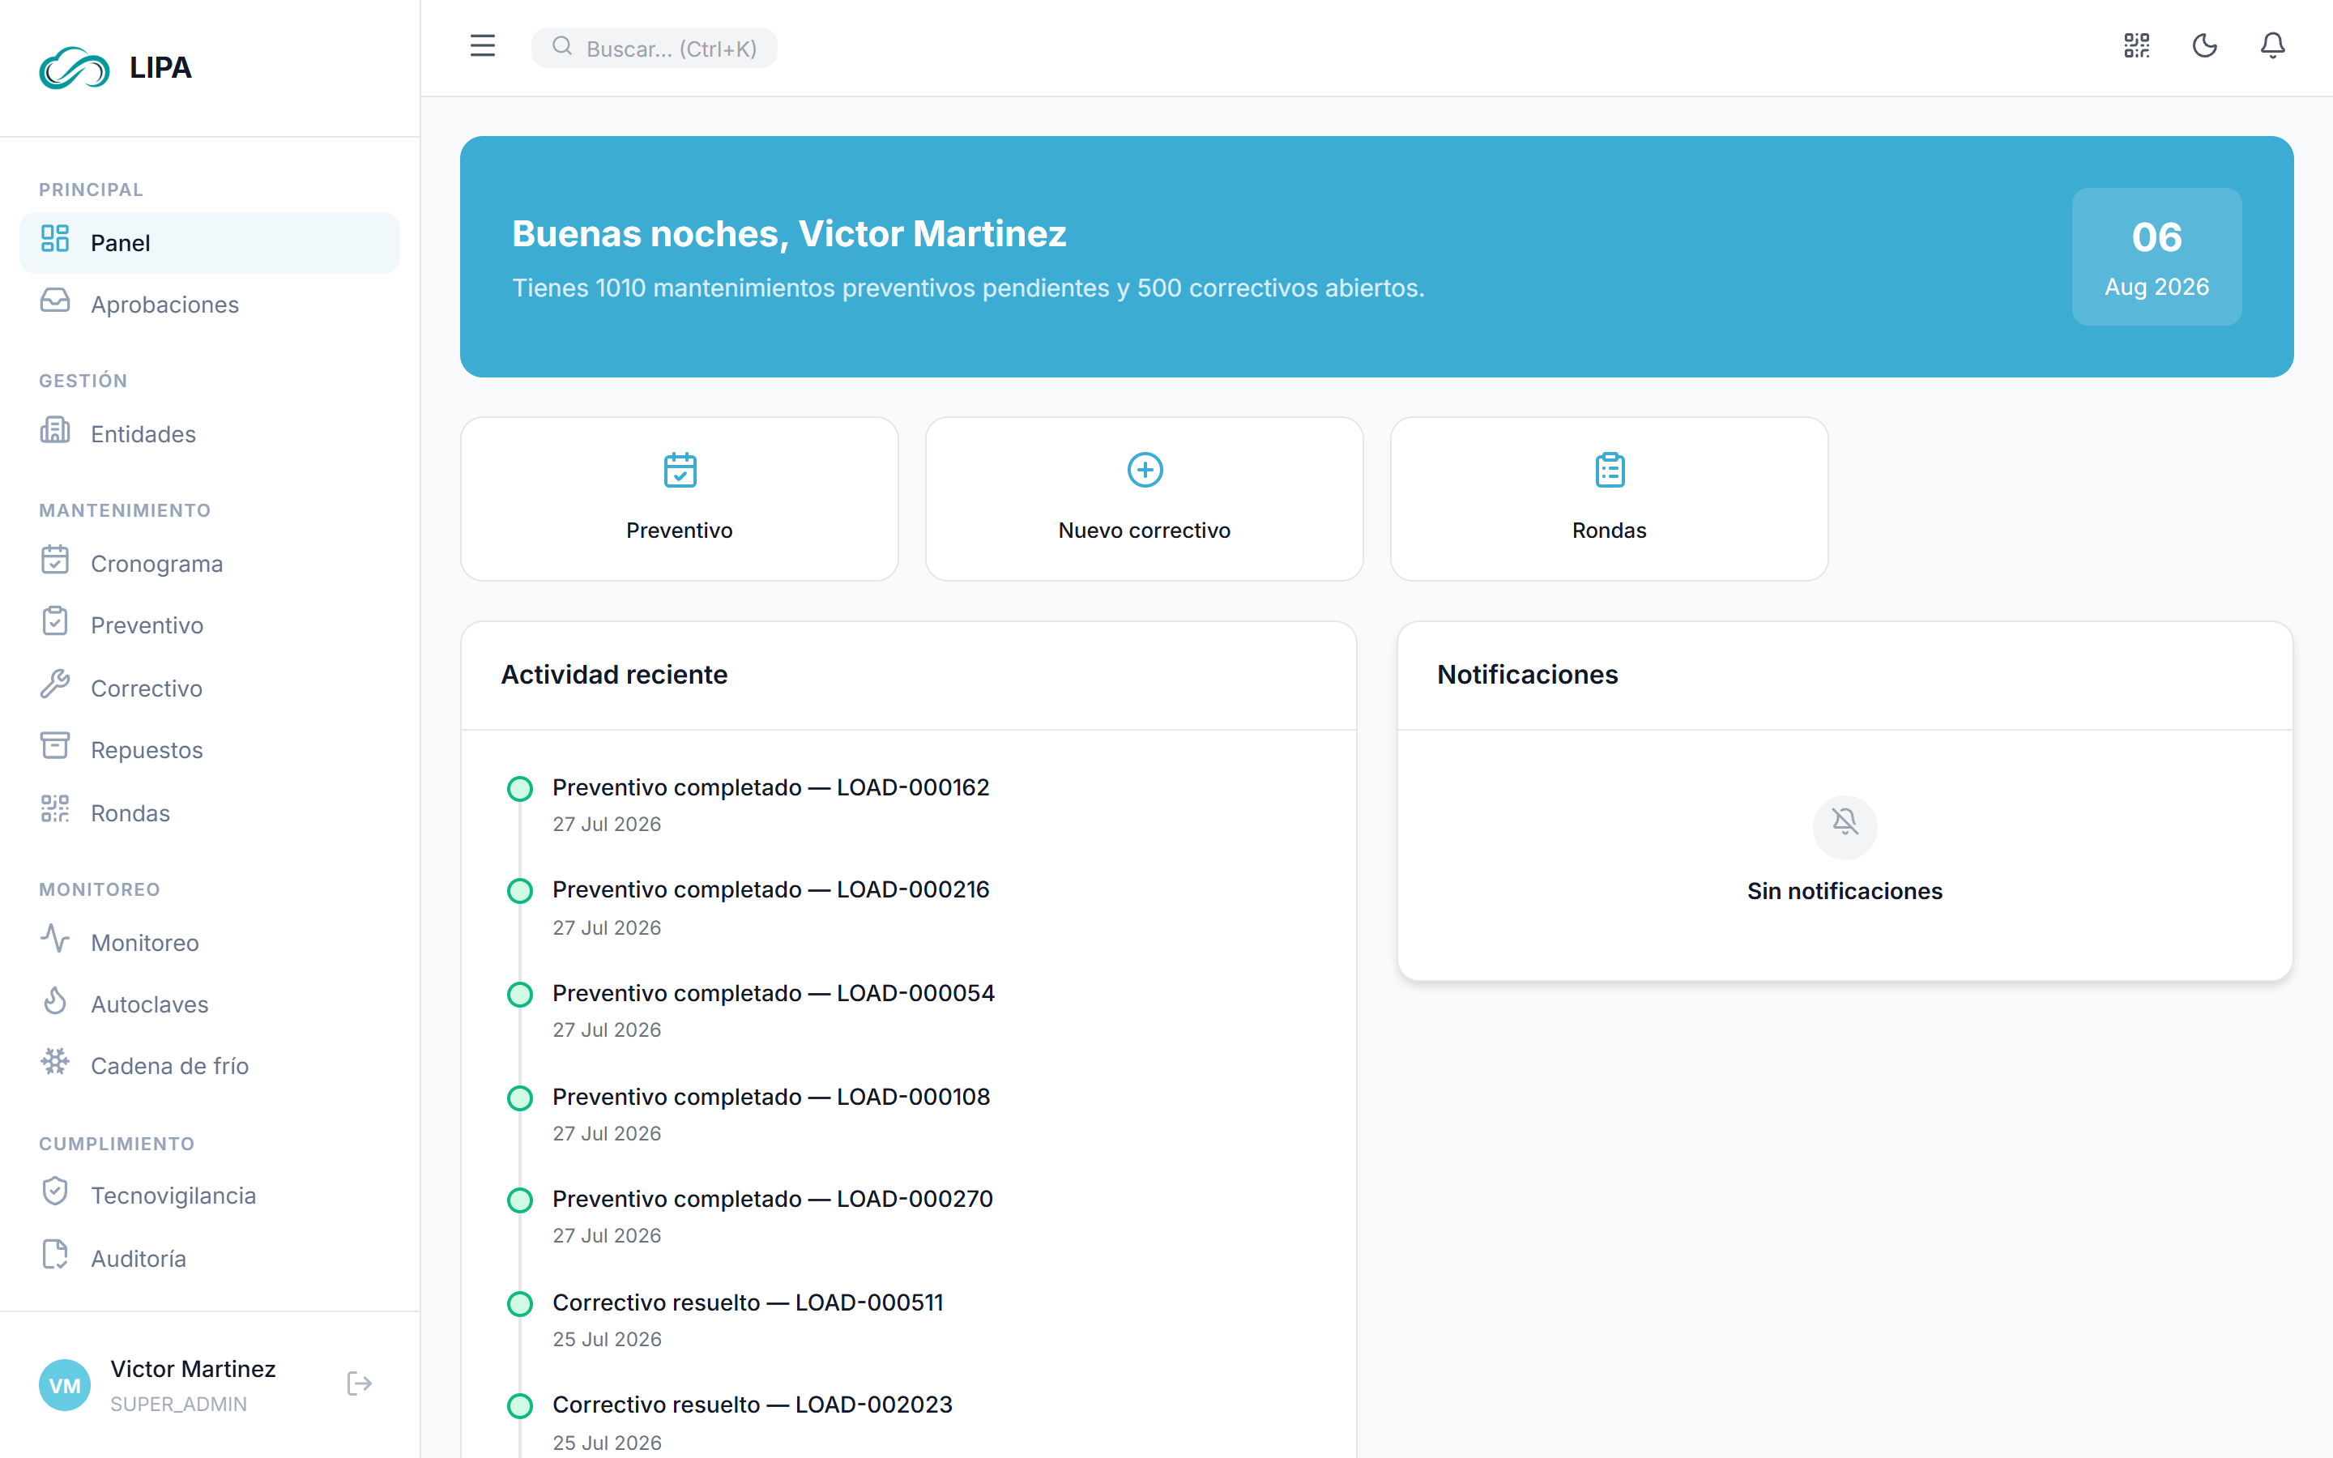Navigate to Cronograma
The width and height of the screenshot is (2333, 1458).
click(x=209, y=564)
